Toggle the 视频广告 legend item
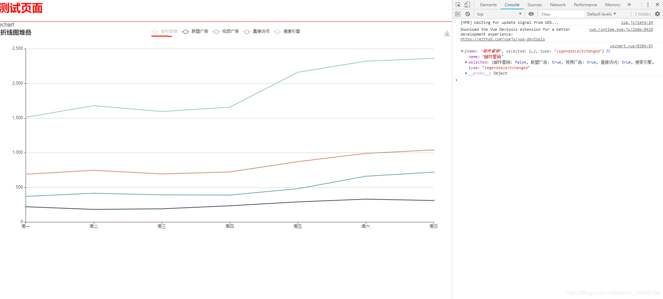 click(225, 31)
